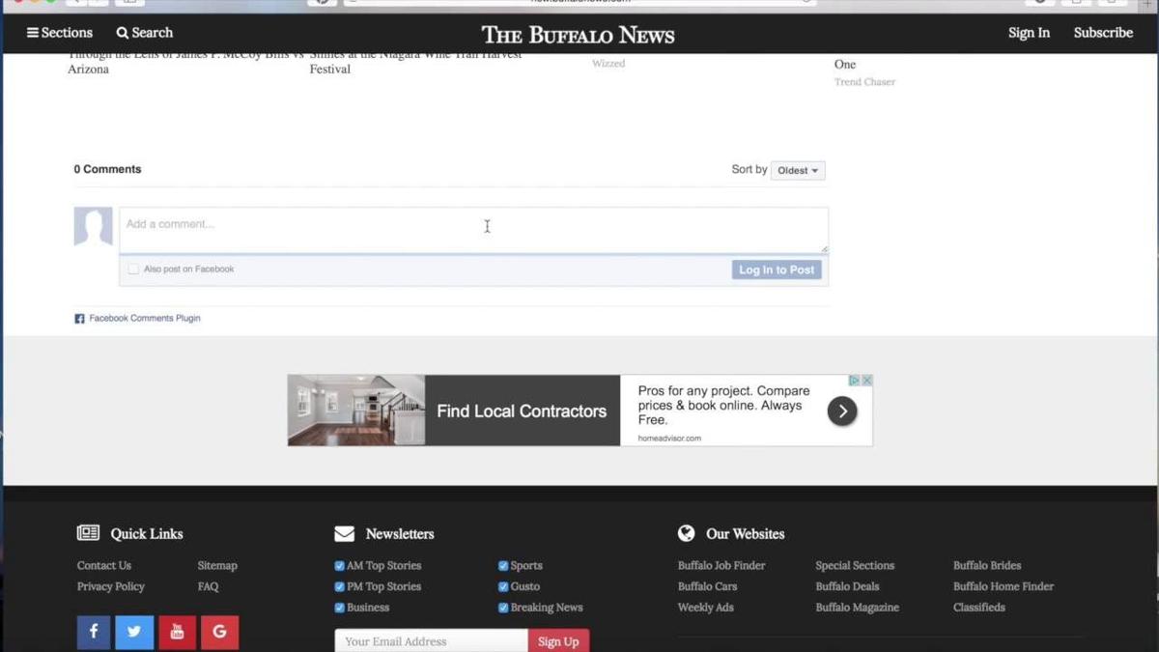Open the YouTube social icon link

[x=177, y=632]
